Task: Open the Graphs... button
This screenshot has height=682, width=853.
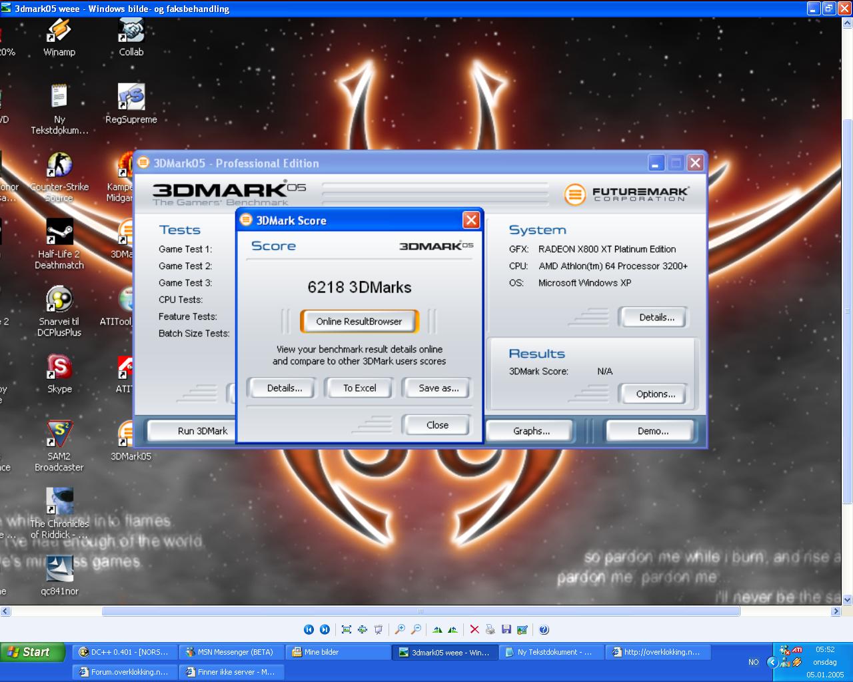Action: (531, 431)
